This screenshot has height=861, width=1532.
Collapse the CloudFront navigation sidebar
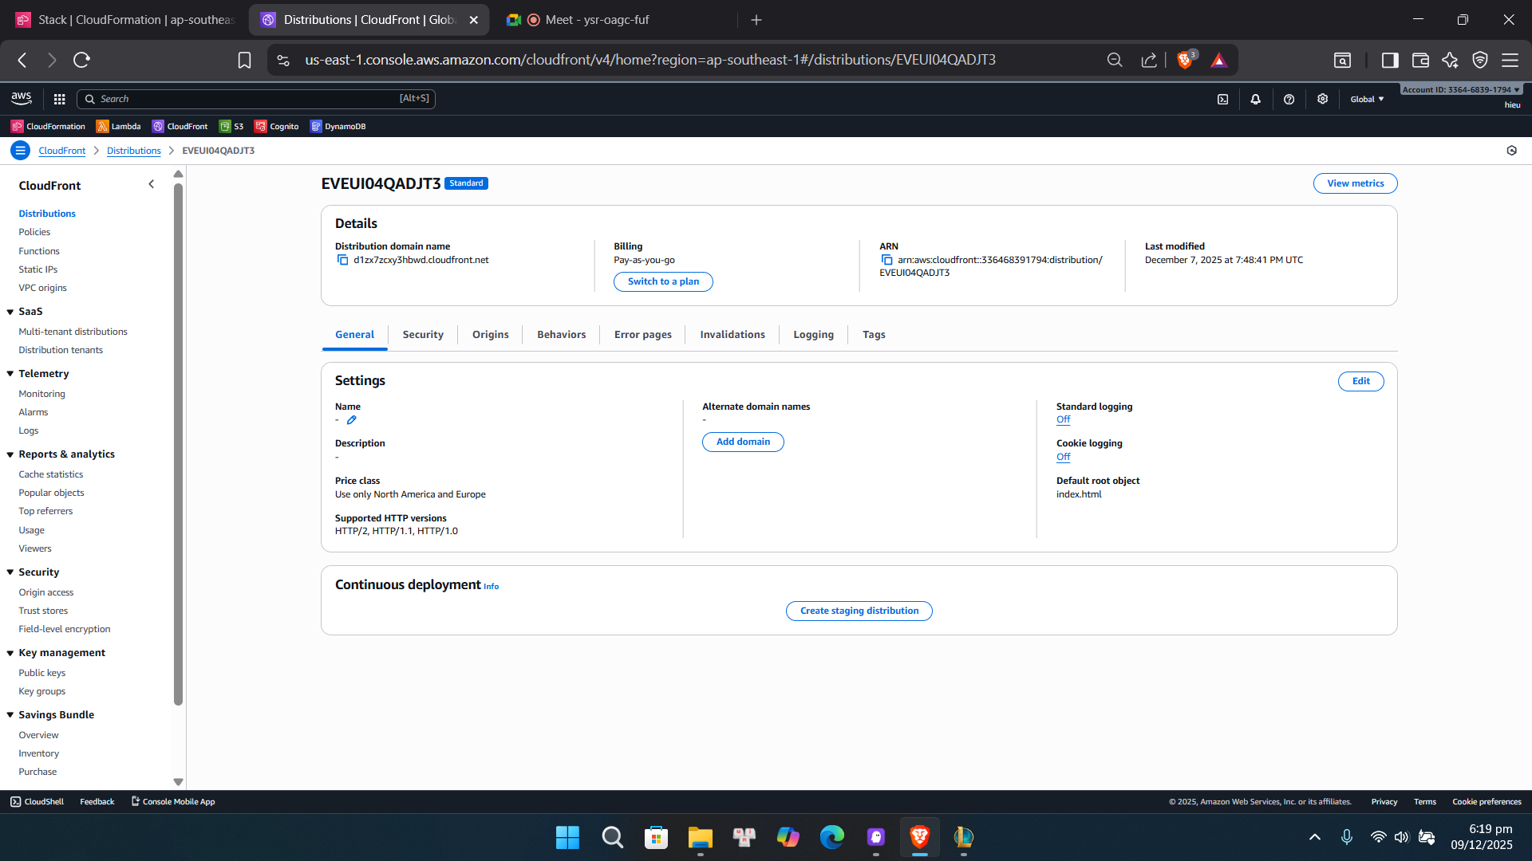[x=152, y=183]
